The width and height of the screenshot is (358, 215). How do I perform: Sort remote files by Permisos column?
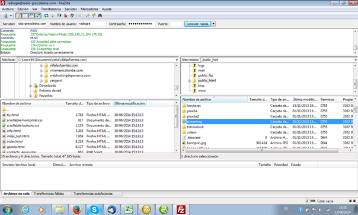click(327, 100)
